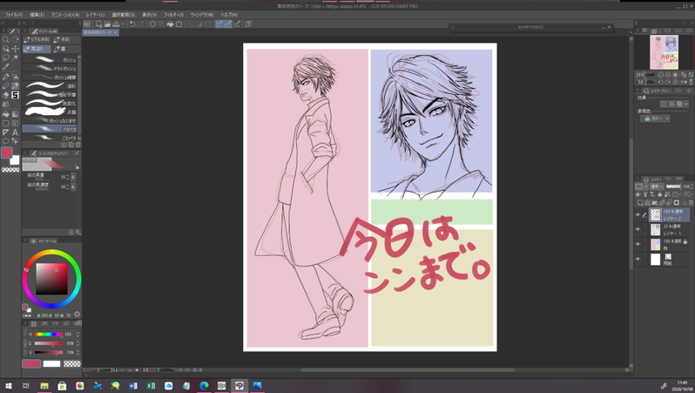695x393 pixels.
Task: Click the Undo arrow in toolbar
Action: click(x=132, y=24)
